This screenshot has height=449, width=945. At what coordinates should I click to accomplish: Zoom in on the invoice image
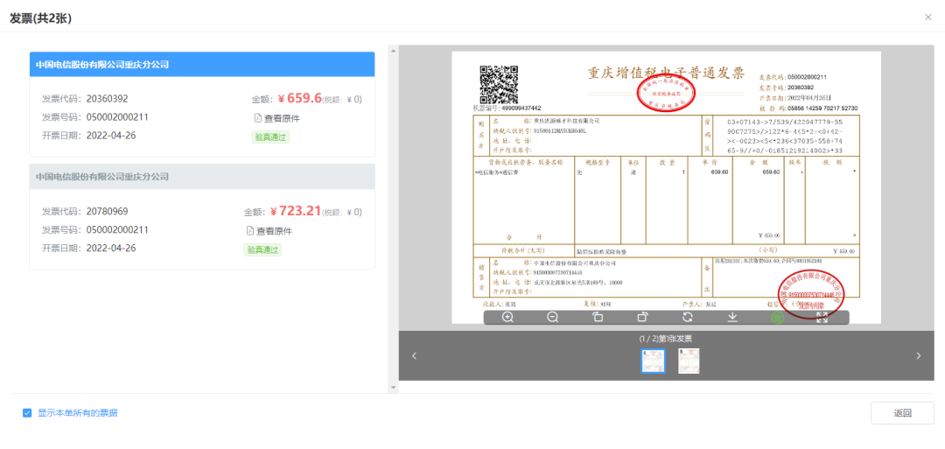click(507, 318)
